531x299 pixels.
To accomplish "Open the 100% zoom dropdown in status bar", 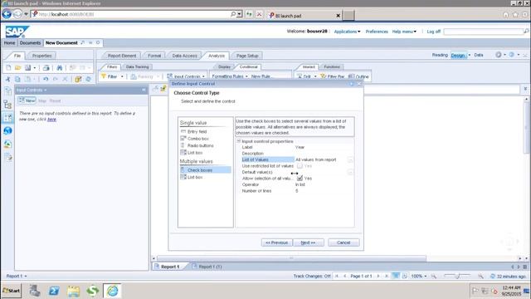I will (x=426, y=277).
